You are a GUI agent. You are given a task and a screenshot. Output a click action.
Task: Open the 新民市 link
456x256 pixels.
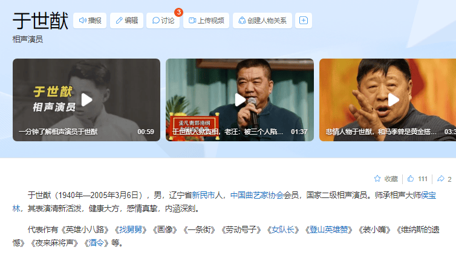pyautogui.click(x=203, y=196)
